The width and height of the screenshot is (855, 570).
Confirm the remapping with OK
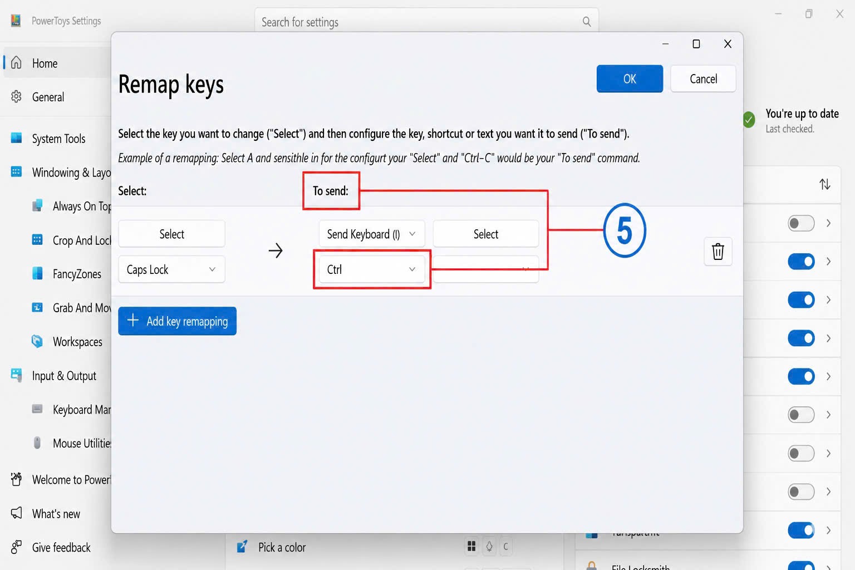[630, 79]
